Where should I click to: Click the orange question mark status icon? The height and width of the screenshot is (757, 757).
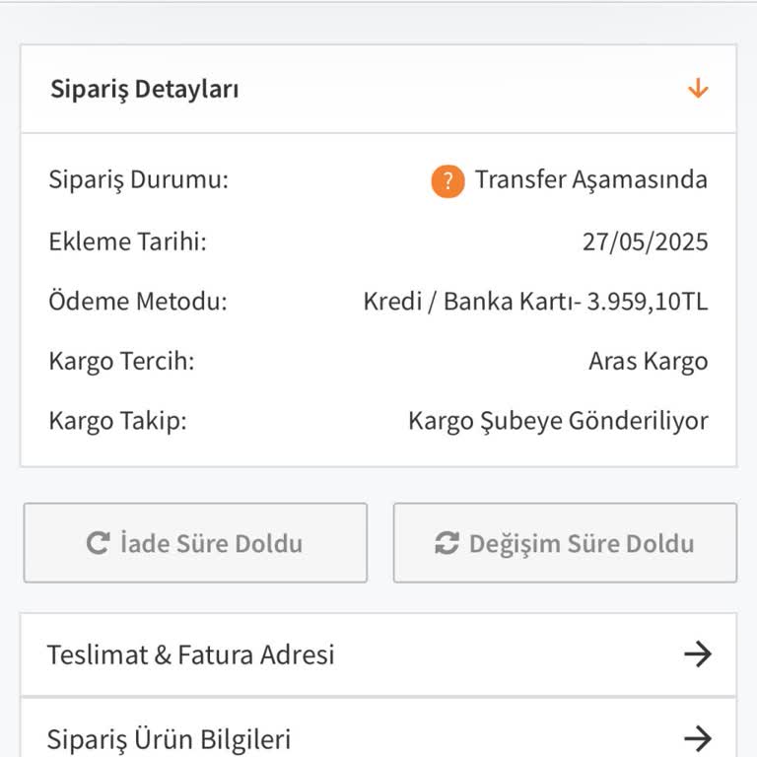click(447, 181)
